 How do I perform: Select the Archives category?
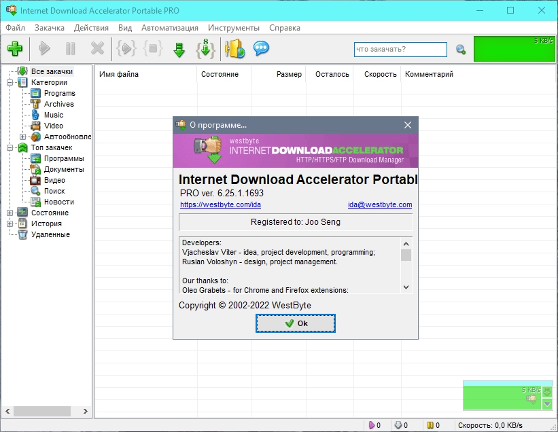(58, 104)
